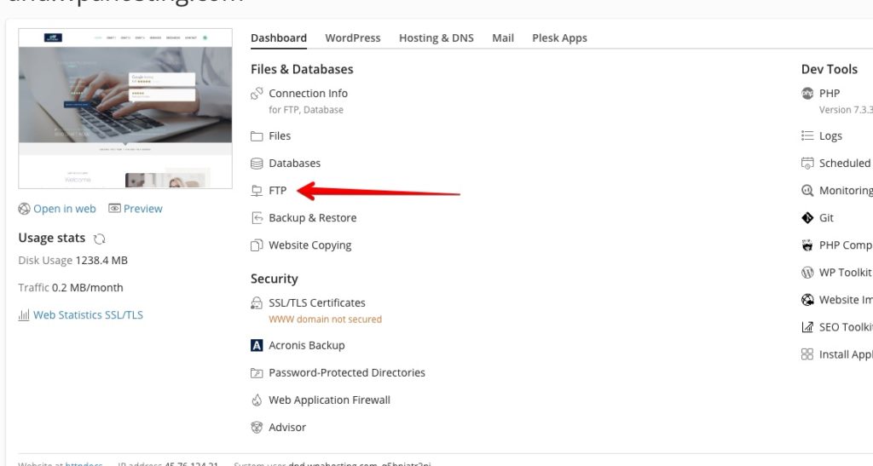Click the Install Applications grid icon
Image resolution: width=873 pixels, height=466 pixels.
point(807,354)
